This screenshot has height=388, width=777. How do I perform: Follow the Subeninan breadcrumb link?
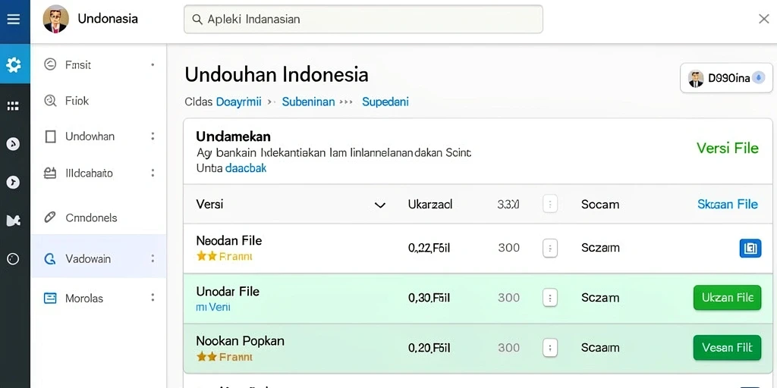point(308,102)
